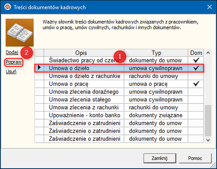Screen dimensions: 217x169
Task: Click Typ cell of Umowa o dzieło z rachunkie
Action: click(156, 76)
